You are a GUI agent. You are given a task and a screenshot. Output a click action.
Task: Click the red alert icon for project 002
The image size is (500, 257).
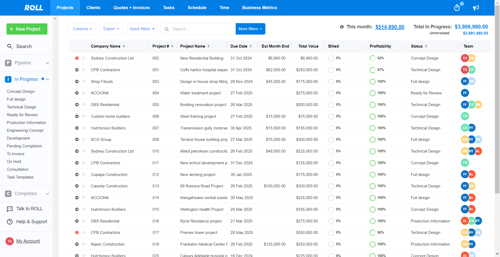click(x=77, y=58)
